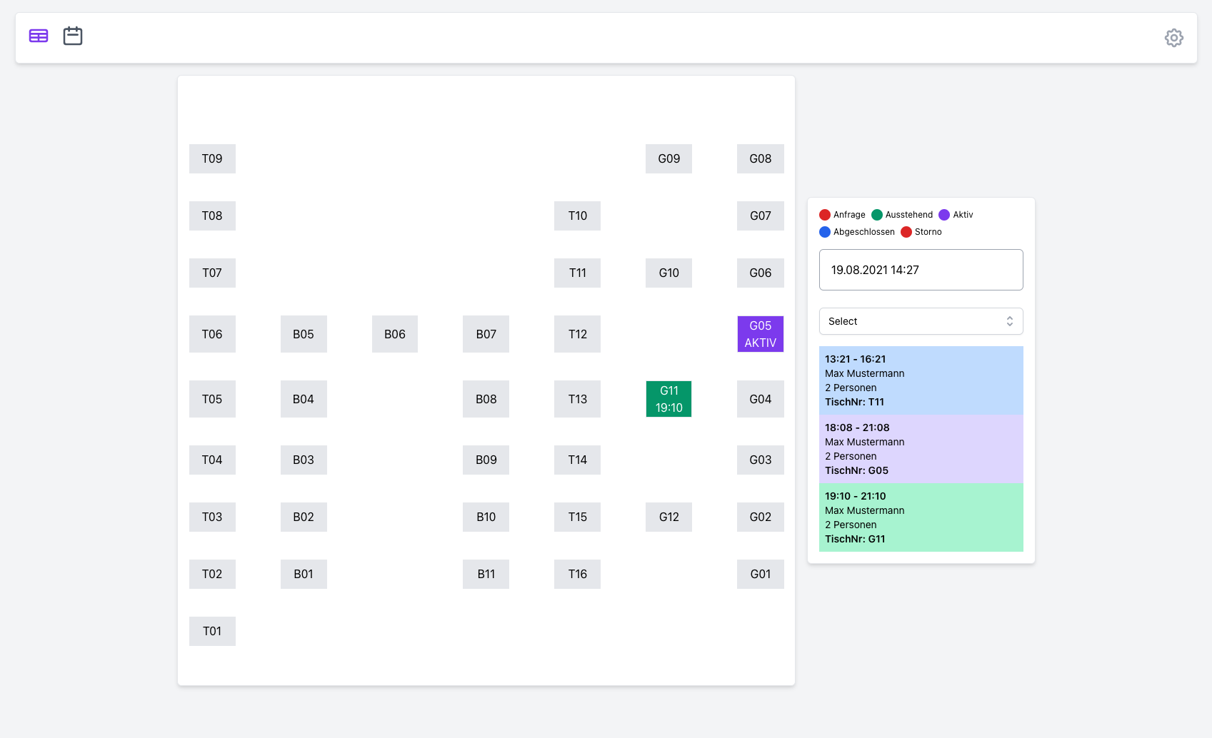Select table B05
Screen dimensions: 1212x738
[x=304, y=334]
